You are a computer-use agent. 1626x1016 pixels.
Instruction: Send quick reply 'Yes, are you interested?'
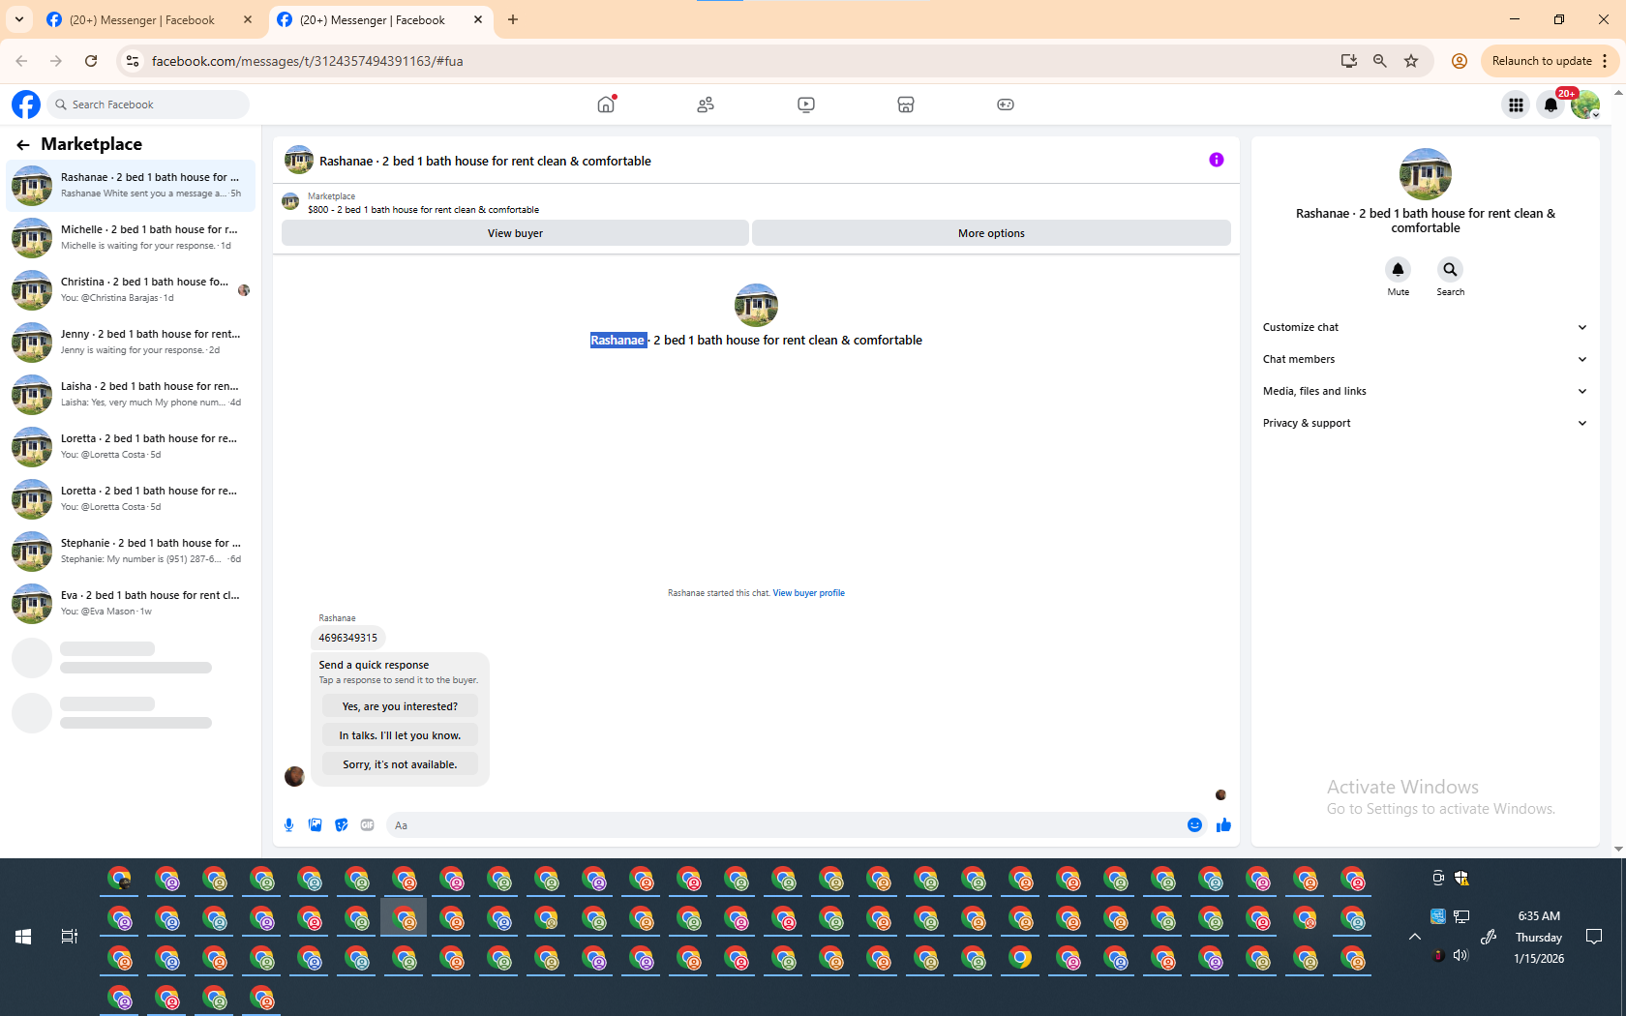(400, 706)
